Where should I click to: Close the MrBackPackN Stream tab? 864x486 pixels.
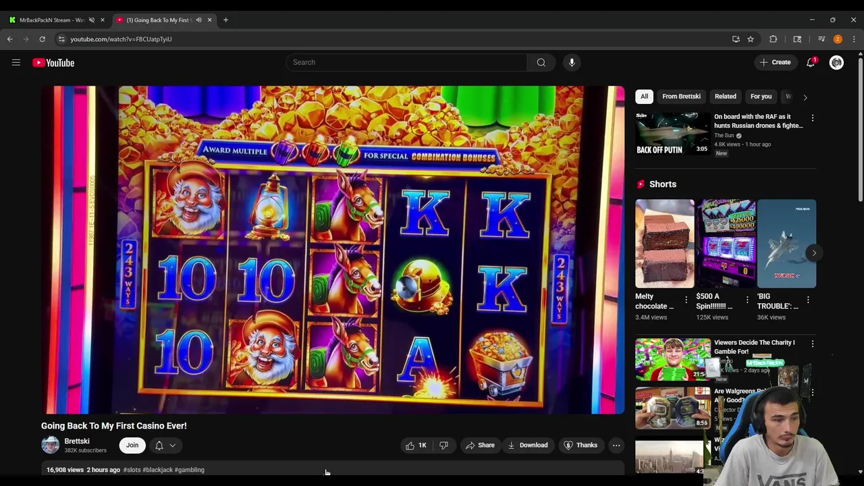tap(103, 20)
